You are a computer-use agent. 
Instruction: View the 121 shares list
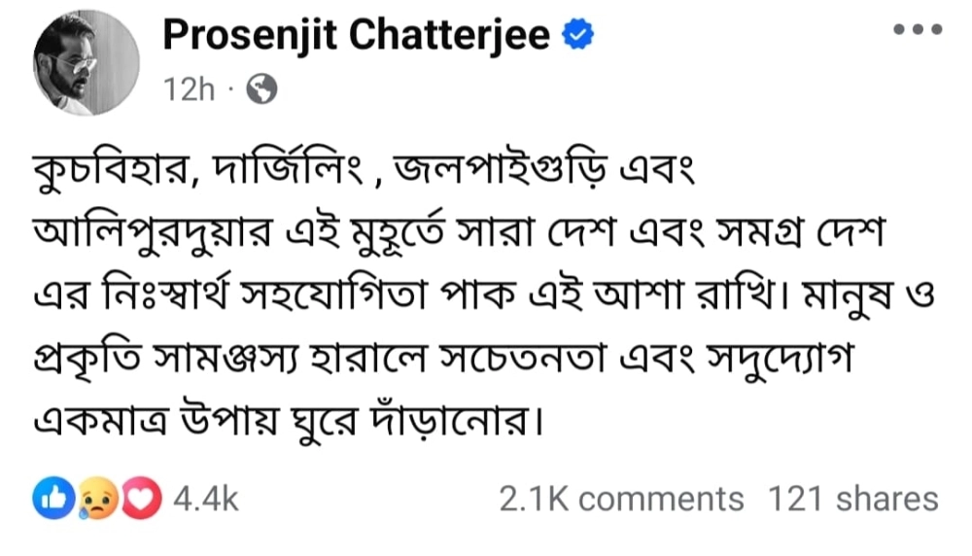pyautogui.click(x=853, y=500)
